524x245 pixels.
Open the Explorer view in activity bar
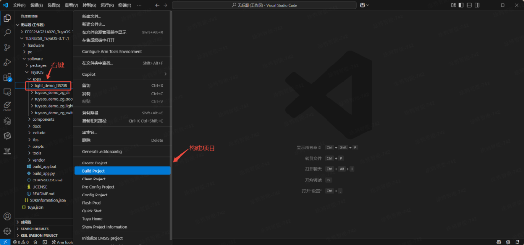pyautogui.click(x=7, y=18)
